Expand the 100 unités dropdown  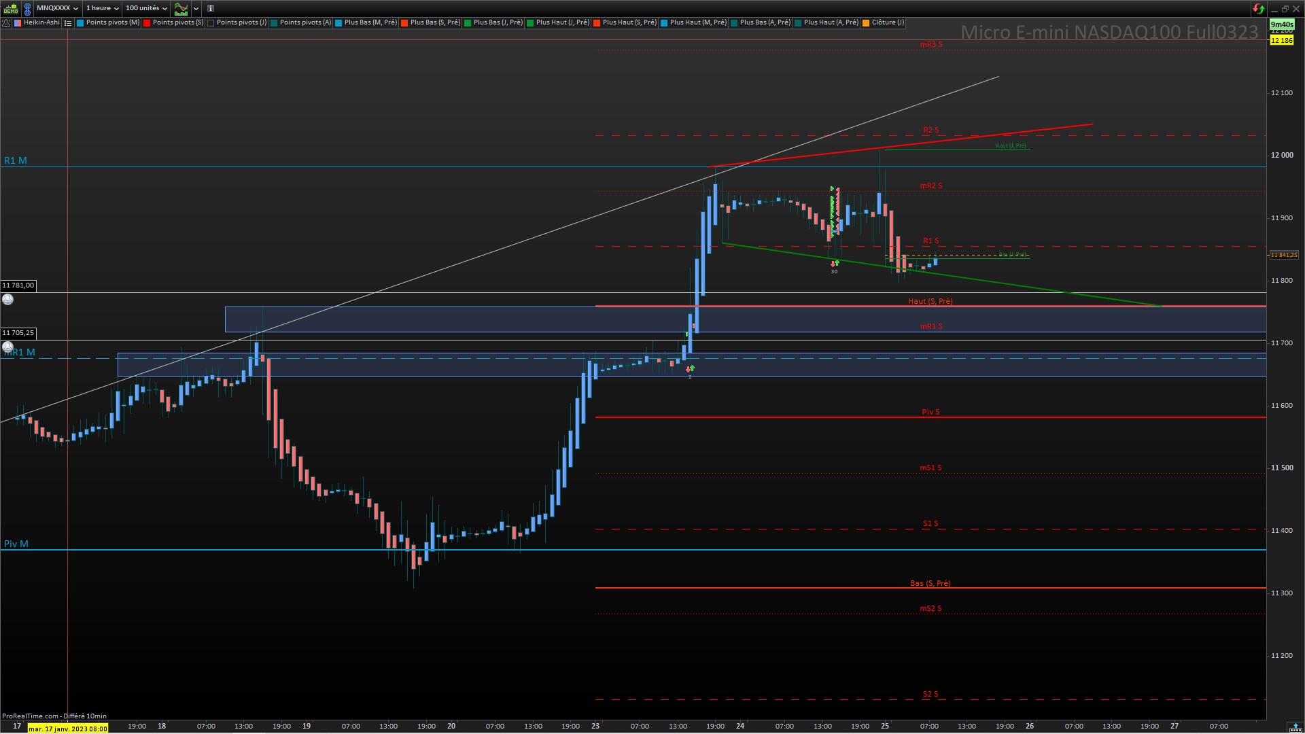coord(146,8)
